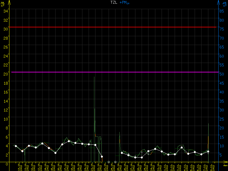Click the yellow 0 origin label

7,164
